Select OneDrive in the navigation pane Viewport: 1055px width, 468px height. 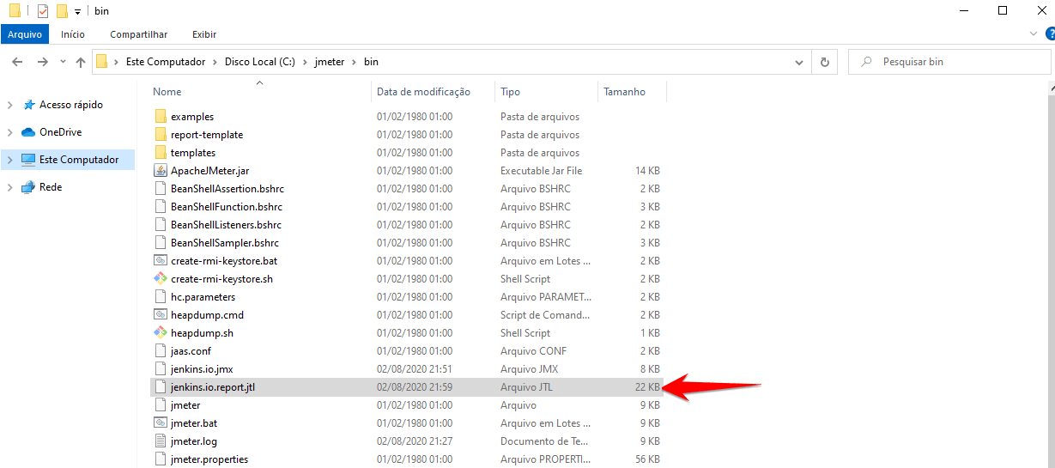(60, 132)
